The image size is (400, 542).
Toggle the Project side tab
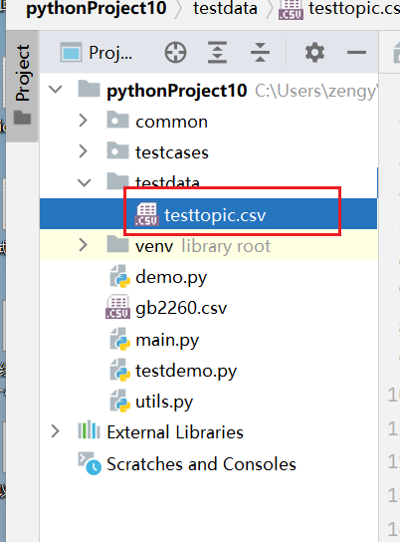(23, 86)
